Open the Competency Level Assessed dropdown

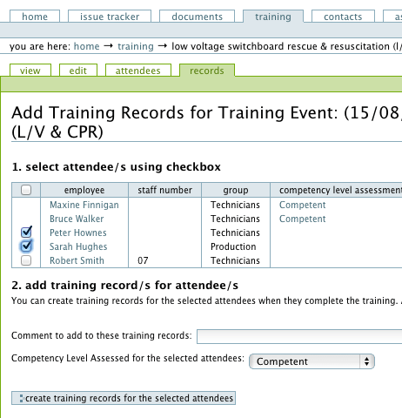312,361
